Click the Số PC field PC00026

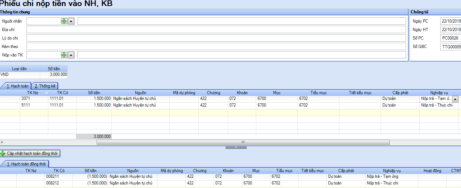(x=451, y=38)
